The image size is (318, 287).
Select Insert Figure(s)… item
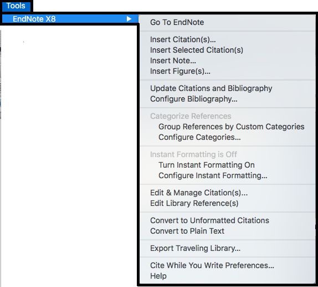click(x=227, y=71)
